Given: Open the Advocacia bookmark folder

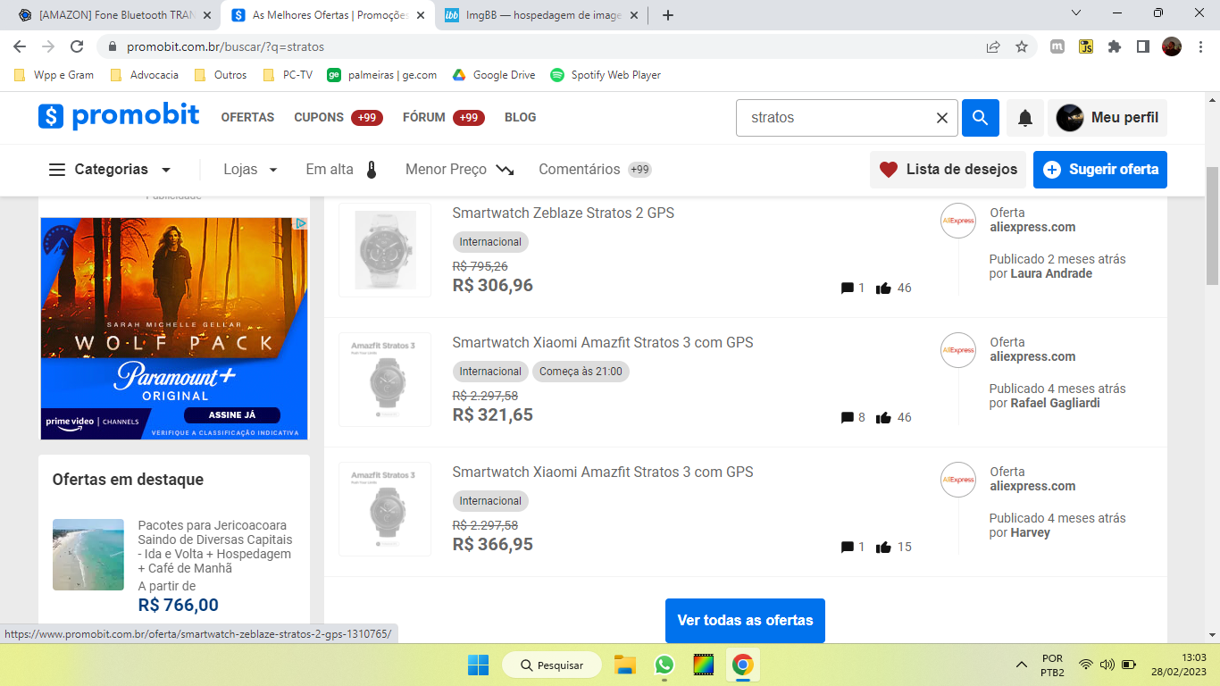Looking at the screenshot, I should click(145, 75).
